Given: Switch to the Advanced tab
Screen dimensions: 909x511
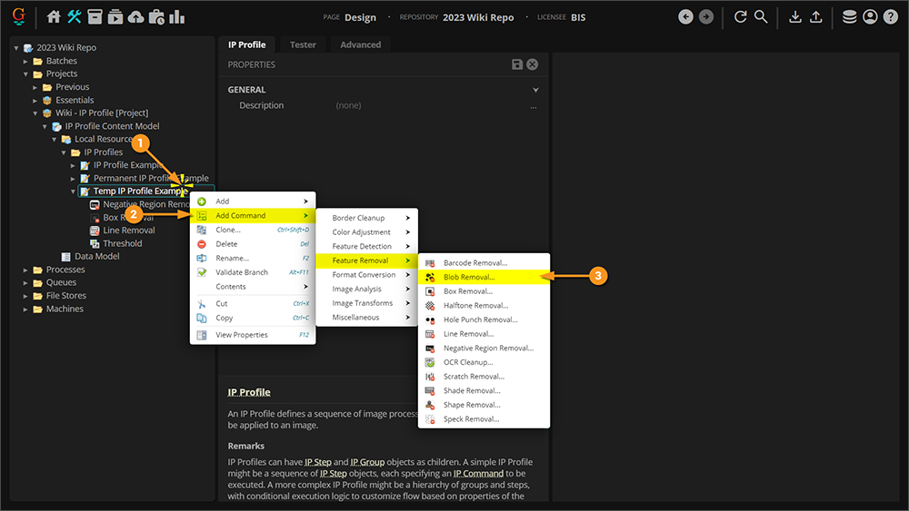Looking at the screenshot, I should [361, 44].
